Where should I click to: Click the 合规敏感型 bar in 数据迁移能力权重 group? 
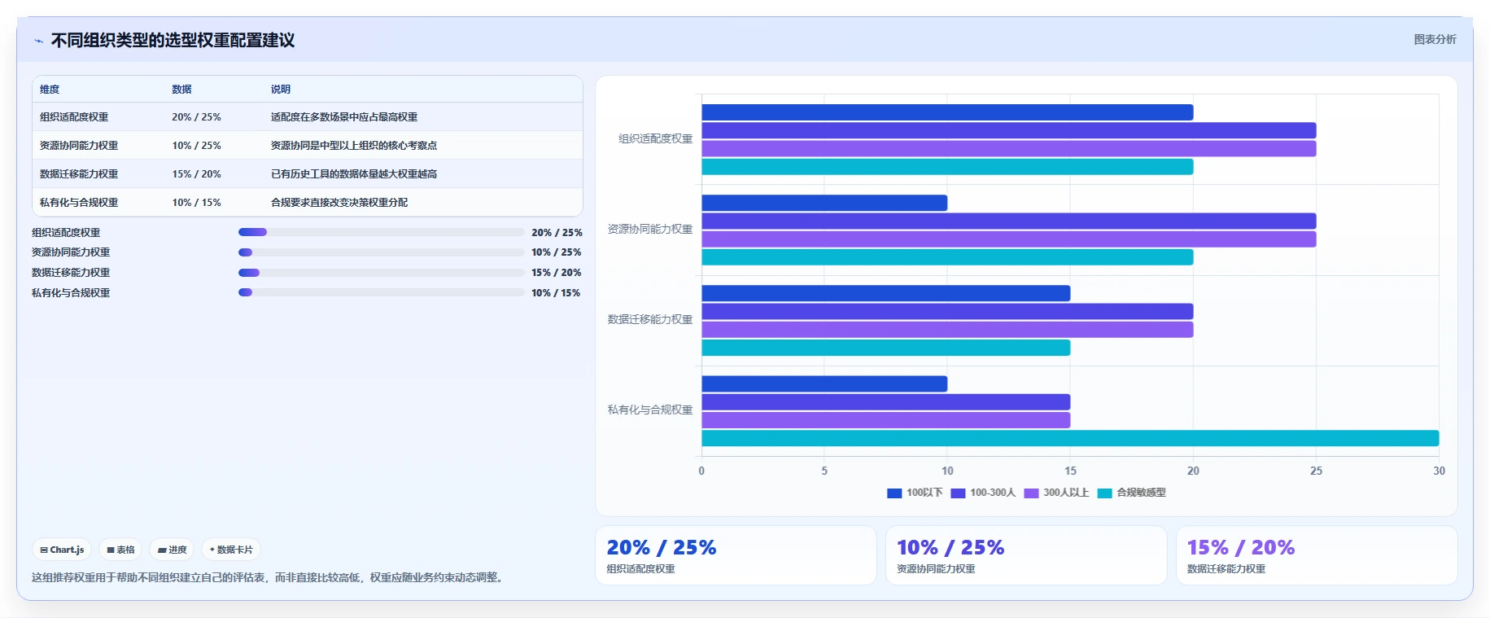[x=885, y=348]
